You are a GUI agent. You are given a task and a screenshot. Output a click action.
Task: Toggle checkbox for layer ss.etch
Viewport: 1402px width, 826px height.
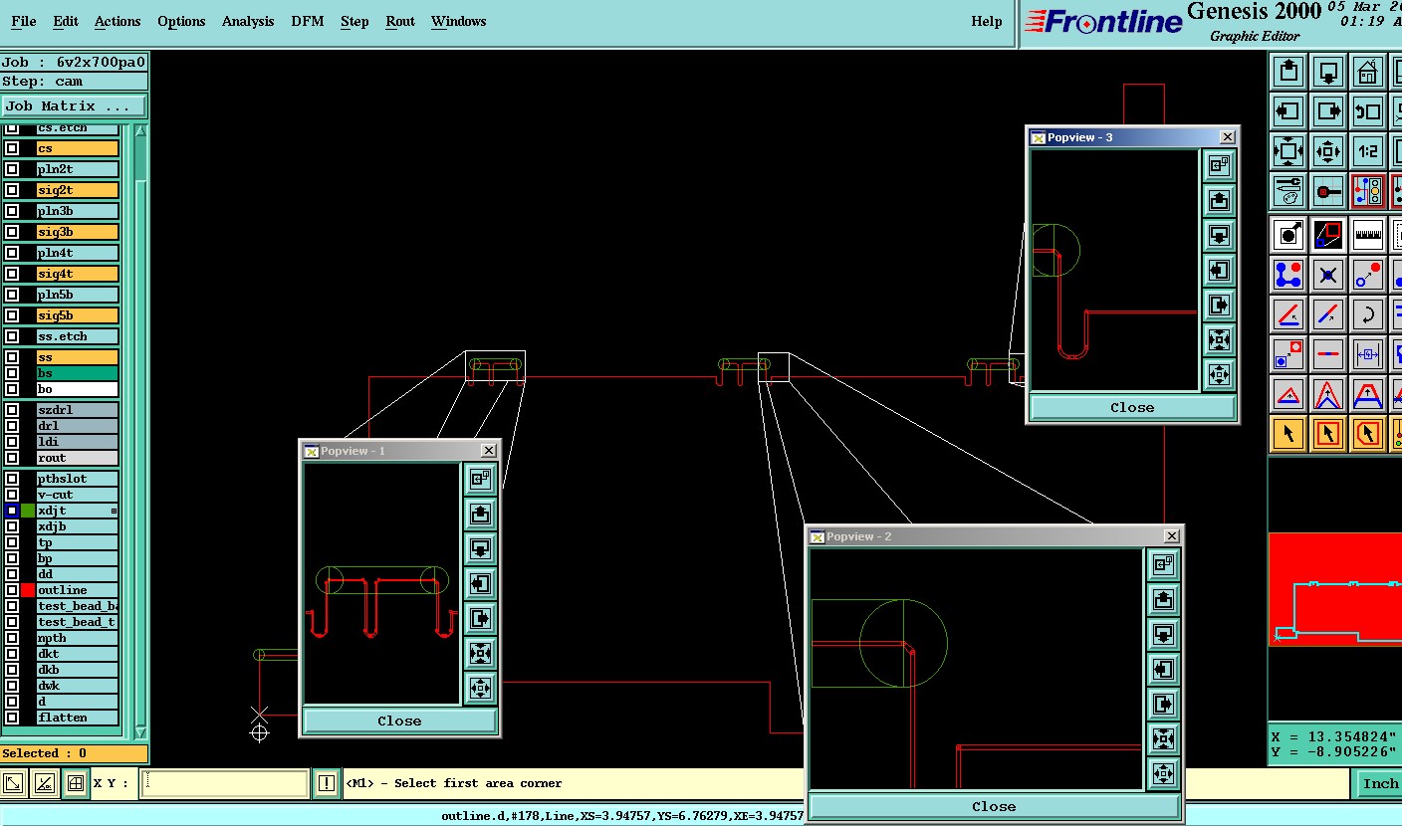(12, 336)
